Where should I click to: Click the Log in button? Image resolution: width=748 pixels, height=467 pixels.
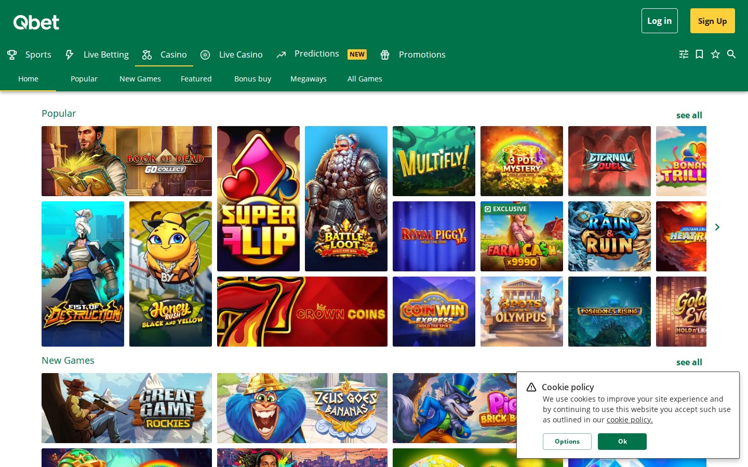pos(660,21)
